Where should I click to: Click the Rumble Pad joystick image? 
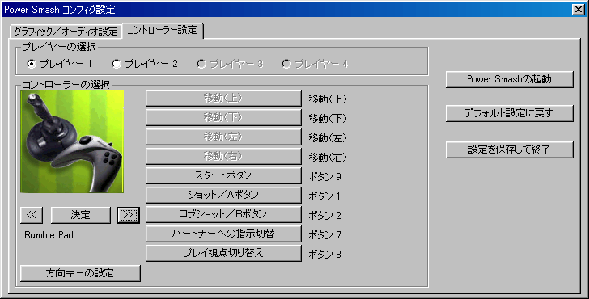(x=72, y=141)
